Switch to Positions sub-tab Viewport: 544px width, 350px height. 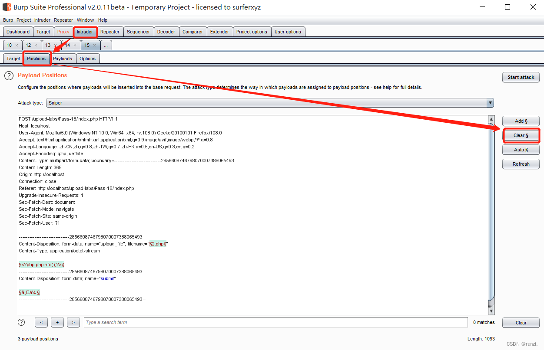click(x=36, y=59)
